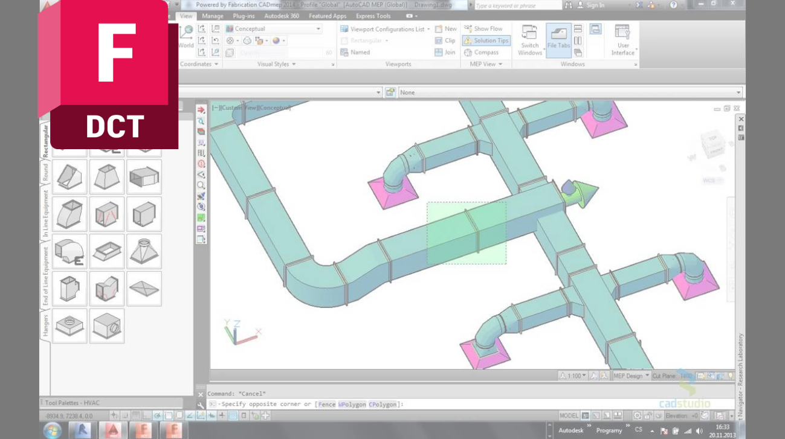Click the Switch Windows ribbon icon
This screenshot has width=785, height=439.
click(530, 40)
